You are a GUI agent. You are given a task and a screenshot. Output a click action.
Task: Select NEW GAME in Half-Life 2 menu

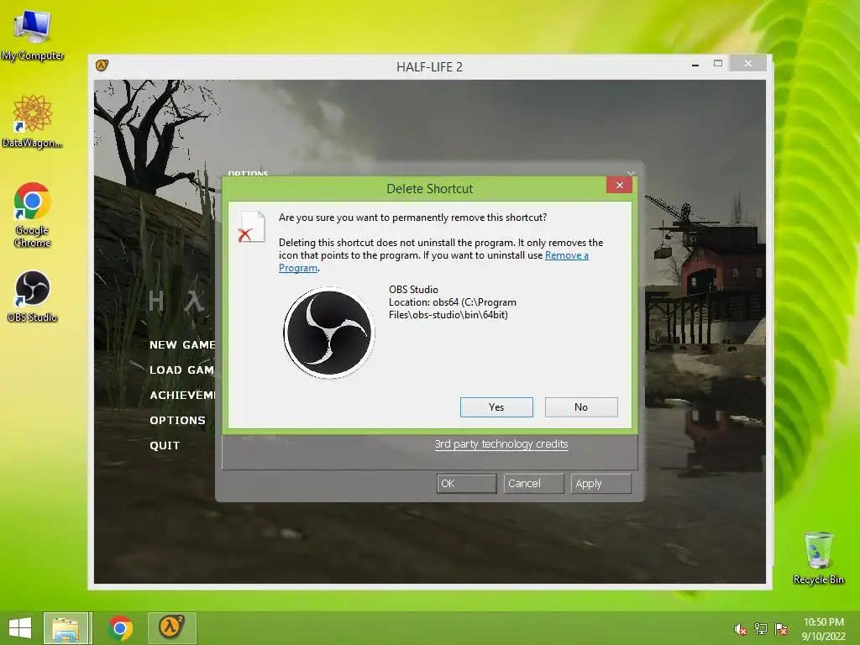point(182,345)
